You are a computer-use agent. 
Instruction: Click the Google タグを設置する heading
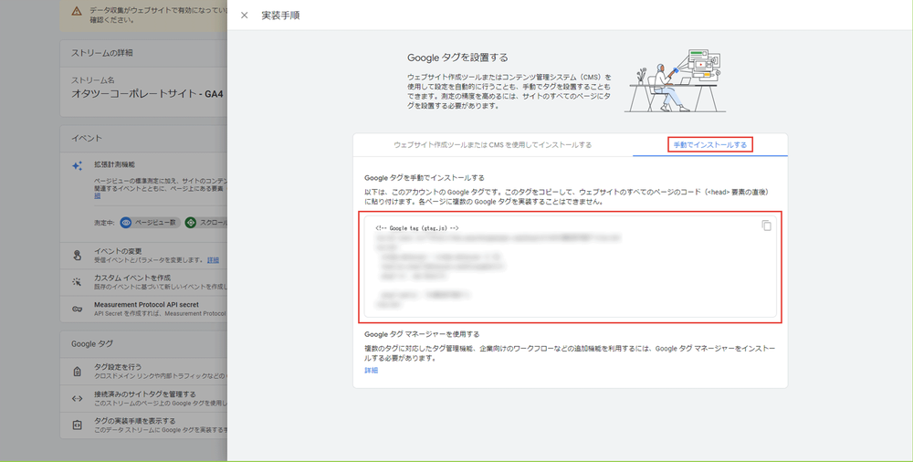(x=457, y=58)
